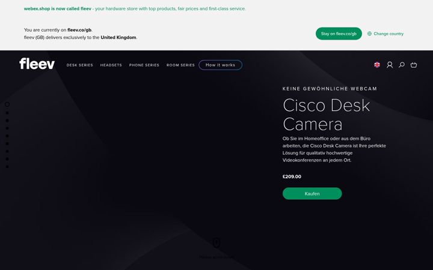Open the search magnifier icon
This screenshot has height=270, width=433.
click(x=402, y=65)
